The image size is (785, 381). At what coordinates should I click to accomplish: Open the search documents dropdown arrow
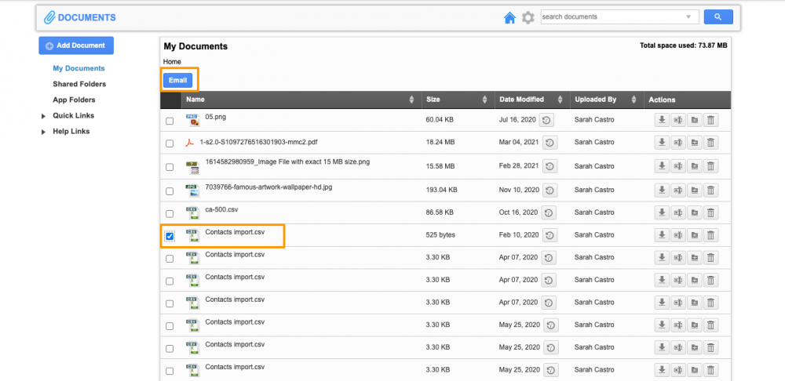tap(688, 17)
